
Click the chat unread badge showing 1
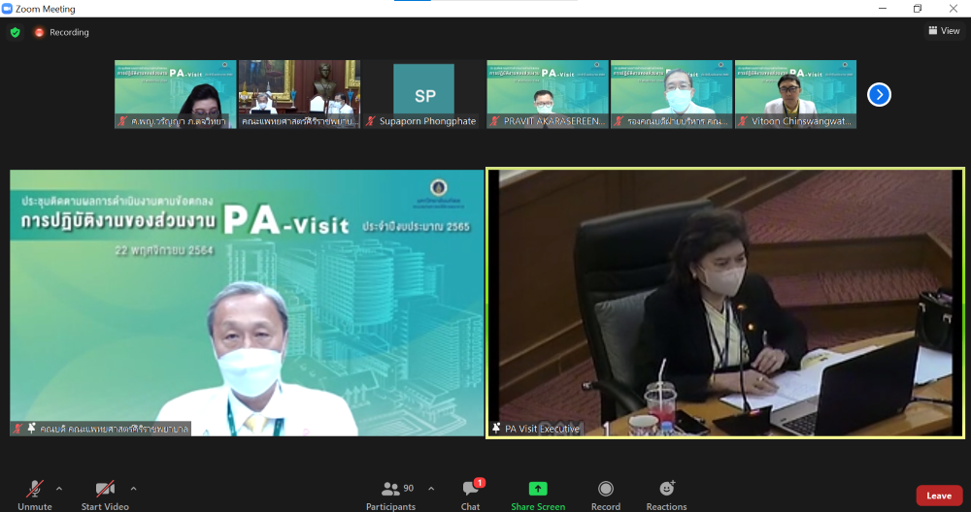coord(480,483)
